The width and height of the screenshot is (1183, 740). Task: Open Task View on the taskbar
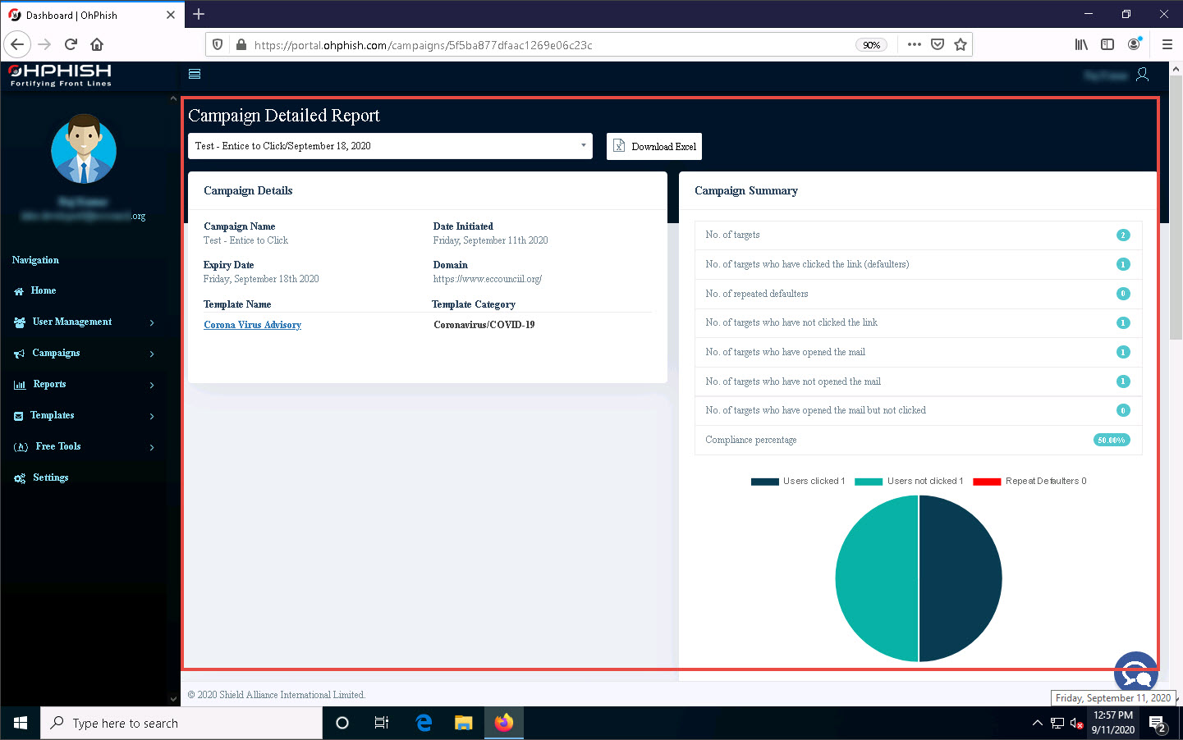[x=382, y=723]
